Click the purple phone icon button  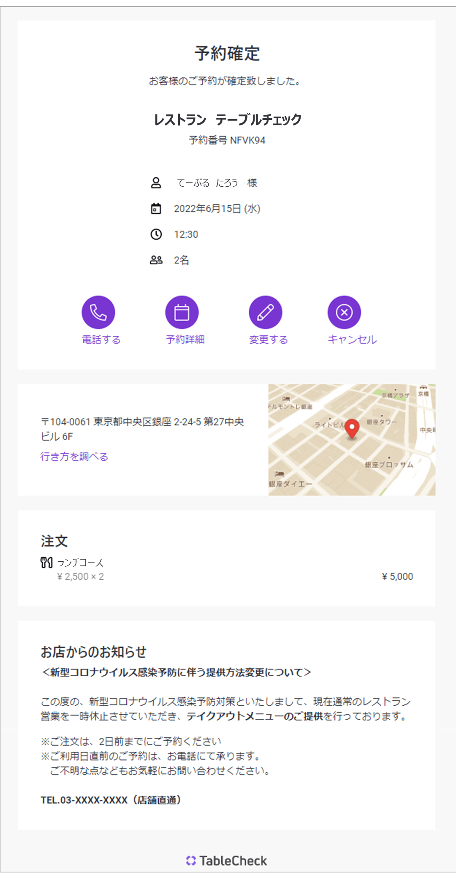[98, 312]
